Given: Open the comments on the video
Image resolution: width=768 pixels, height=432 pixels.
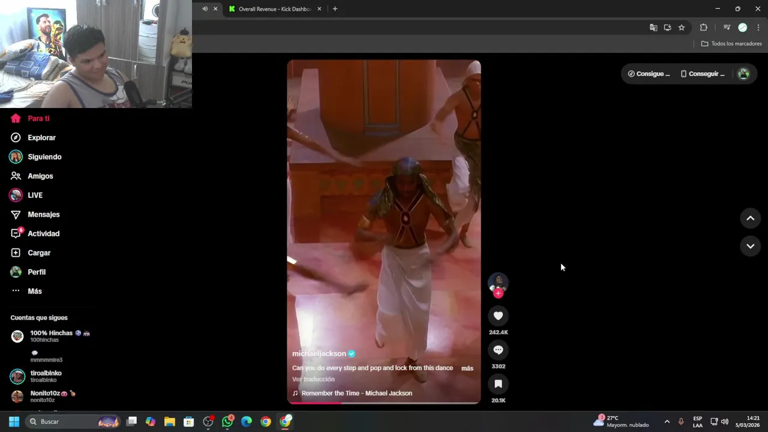Looking at the screenshot, I should (x=498, y=350).
